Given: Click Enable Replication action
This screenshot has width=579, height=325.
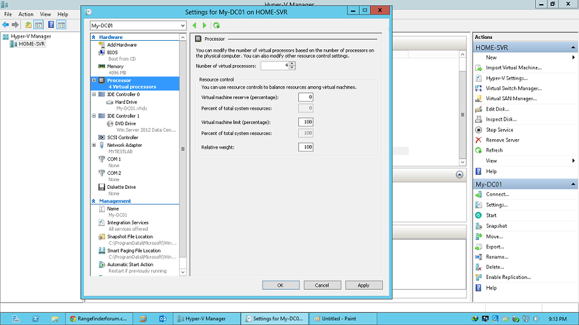Looking at the screenshot, I should [509, 277].
